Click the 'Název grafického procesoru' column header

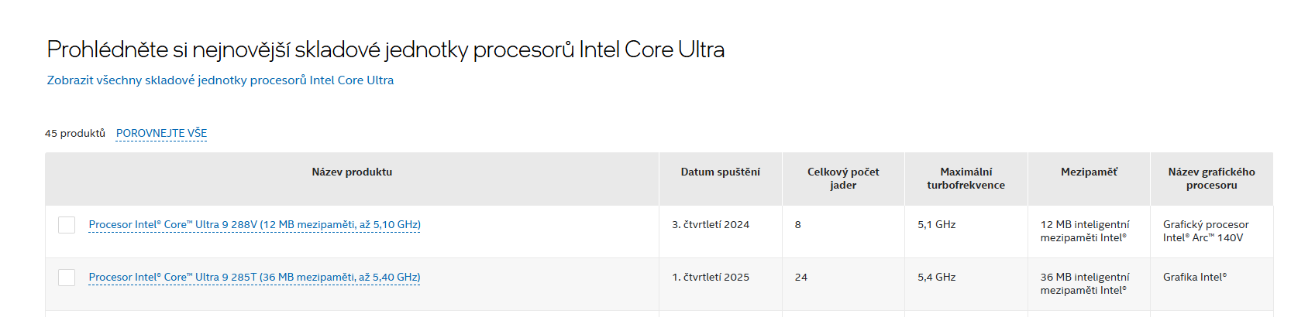(x=1211, y=179)
